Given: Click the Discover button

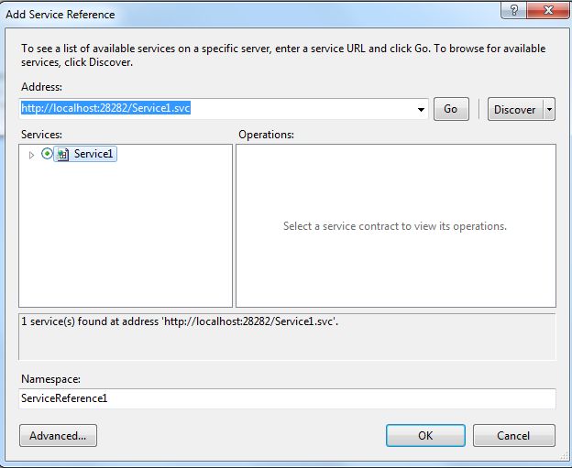Looking at the screenshot, I should [514, 109].
